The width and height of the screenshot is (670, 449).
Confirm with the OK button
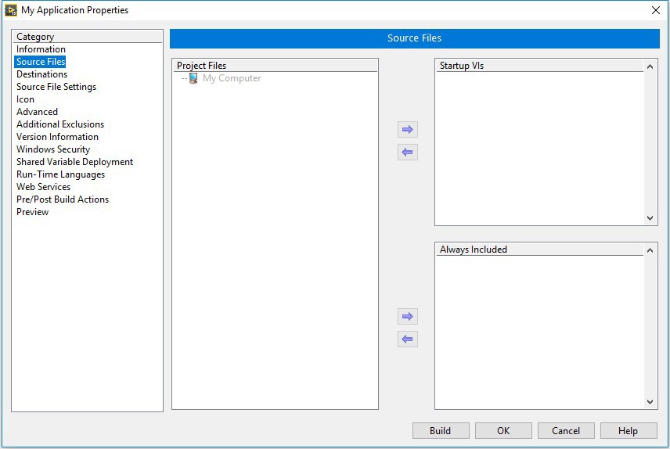(503, 431)
